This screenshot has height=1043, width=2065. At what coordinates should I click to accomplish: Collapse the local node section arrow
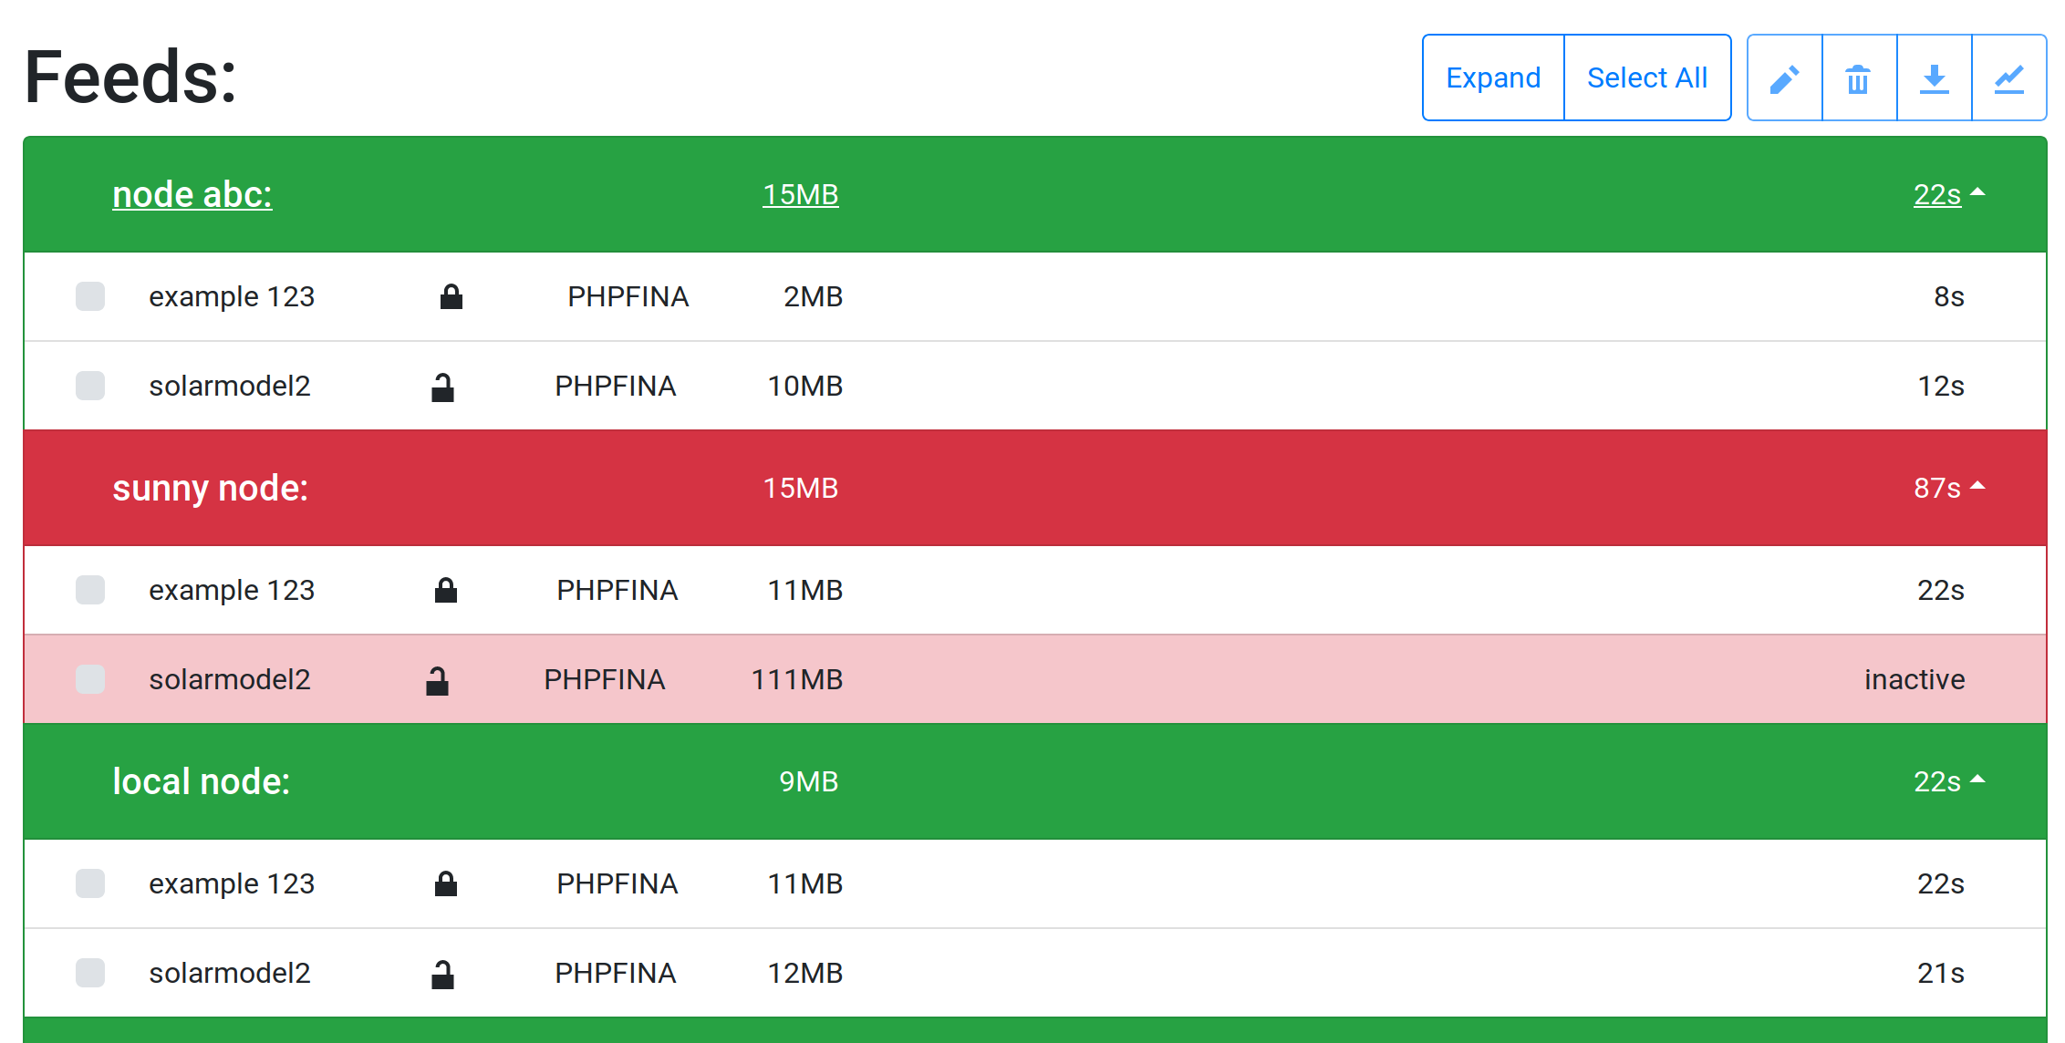point(1978,780)
